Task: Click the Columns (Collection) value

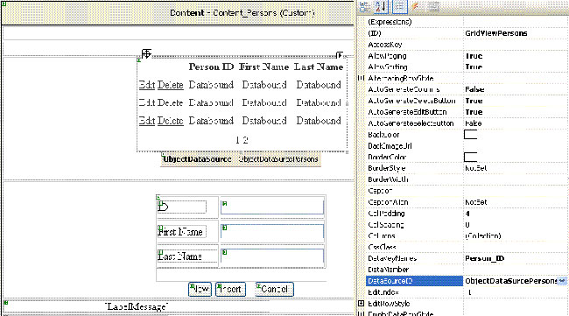Action: tap(483, 235)
